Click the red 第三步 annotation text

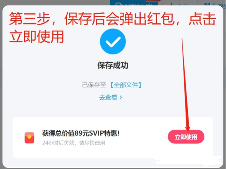point(30,19)
